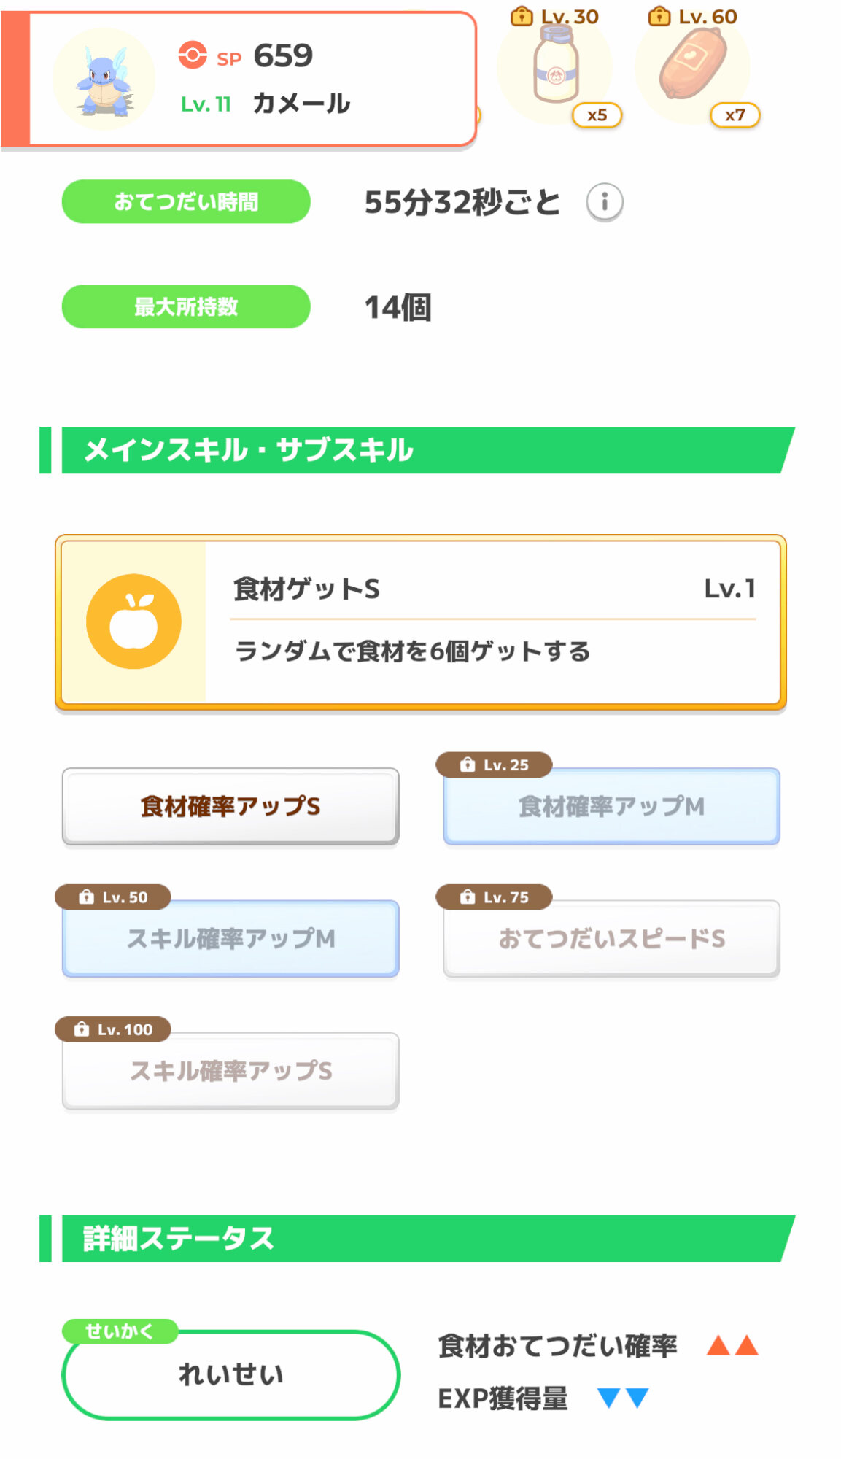841x1459 pixels.
Task: Tap the SP Poké Ball icon
Action: pyautogui.click(x=193, y=55)
